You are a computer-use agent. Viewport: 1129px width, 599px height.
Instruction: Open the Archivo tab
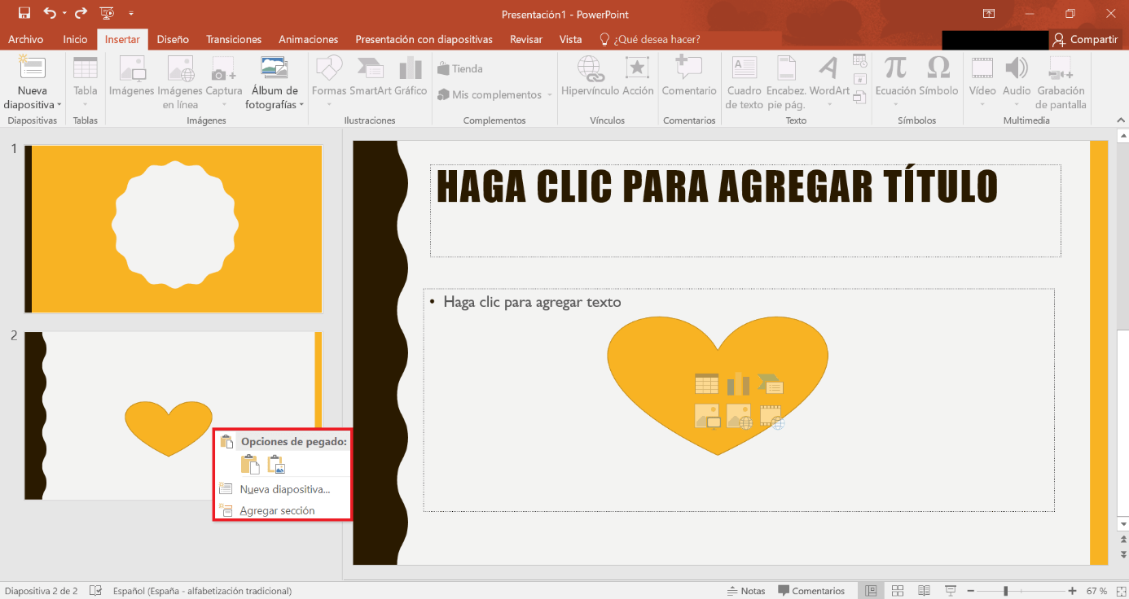click(26, 39)
